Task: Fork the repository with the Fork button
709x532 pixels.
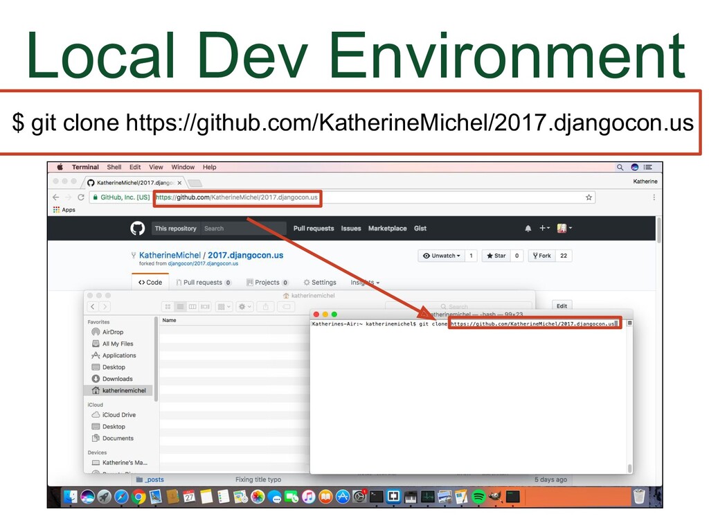Action: tap(541, 256)
